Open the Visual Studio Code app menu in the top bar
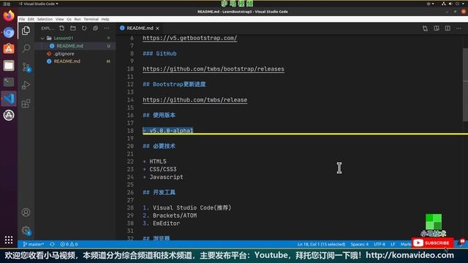 (39, 4)
